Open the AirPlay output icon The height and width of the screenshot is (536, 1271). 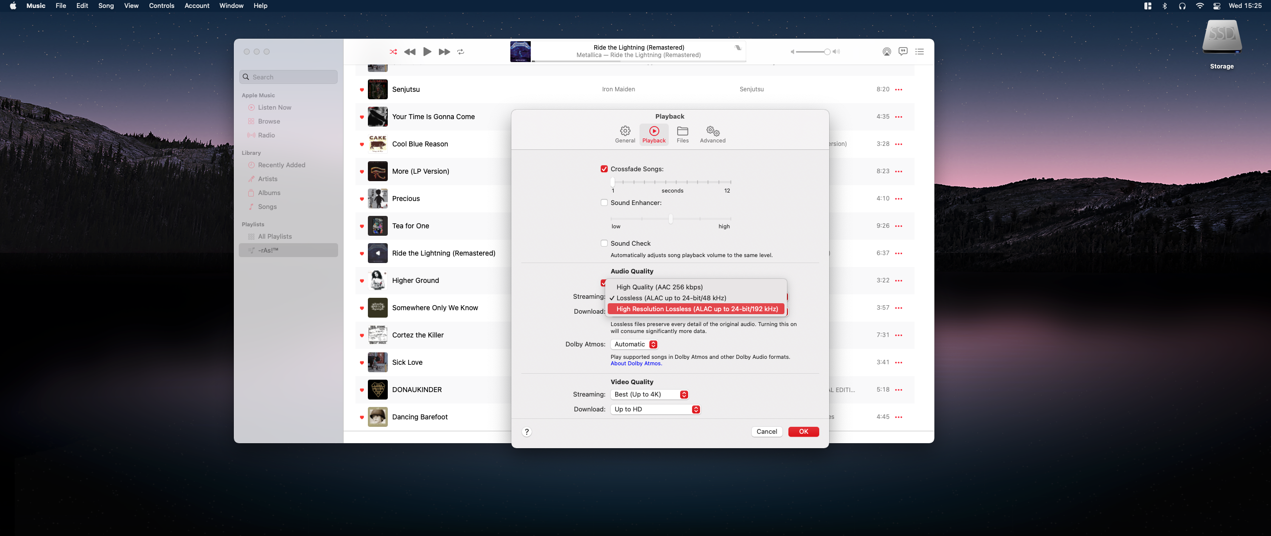887,52
